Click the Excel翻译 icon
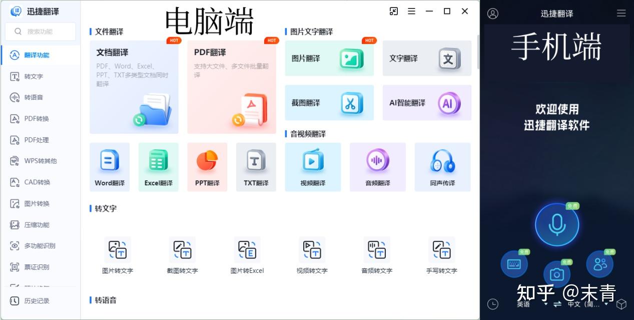634x320 pixels. (159, 167)
